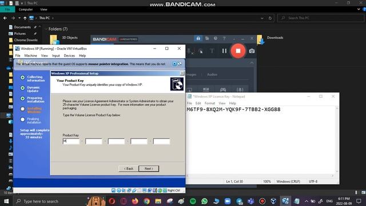
Task: Open File tab in File Explorer
Action: tap(7, 9)
